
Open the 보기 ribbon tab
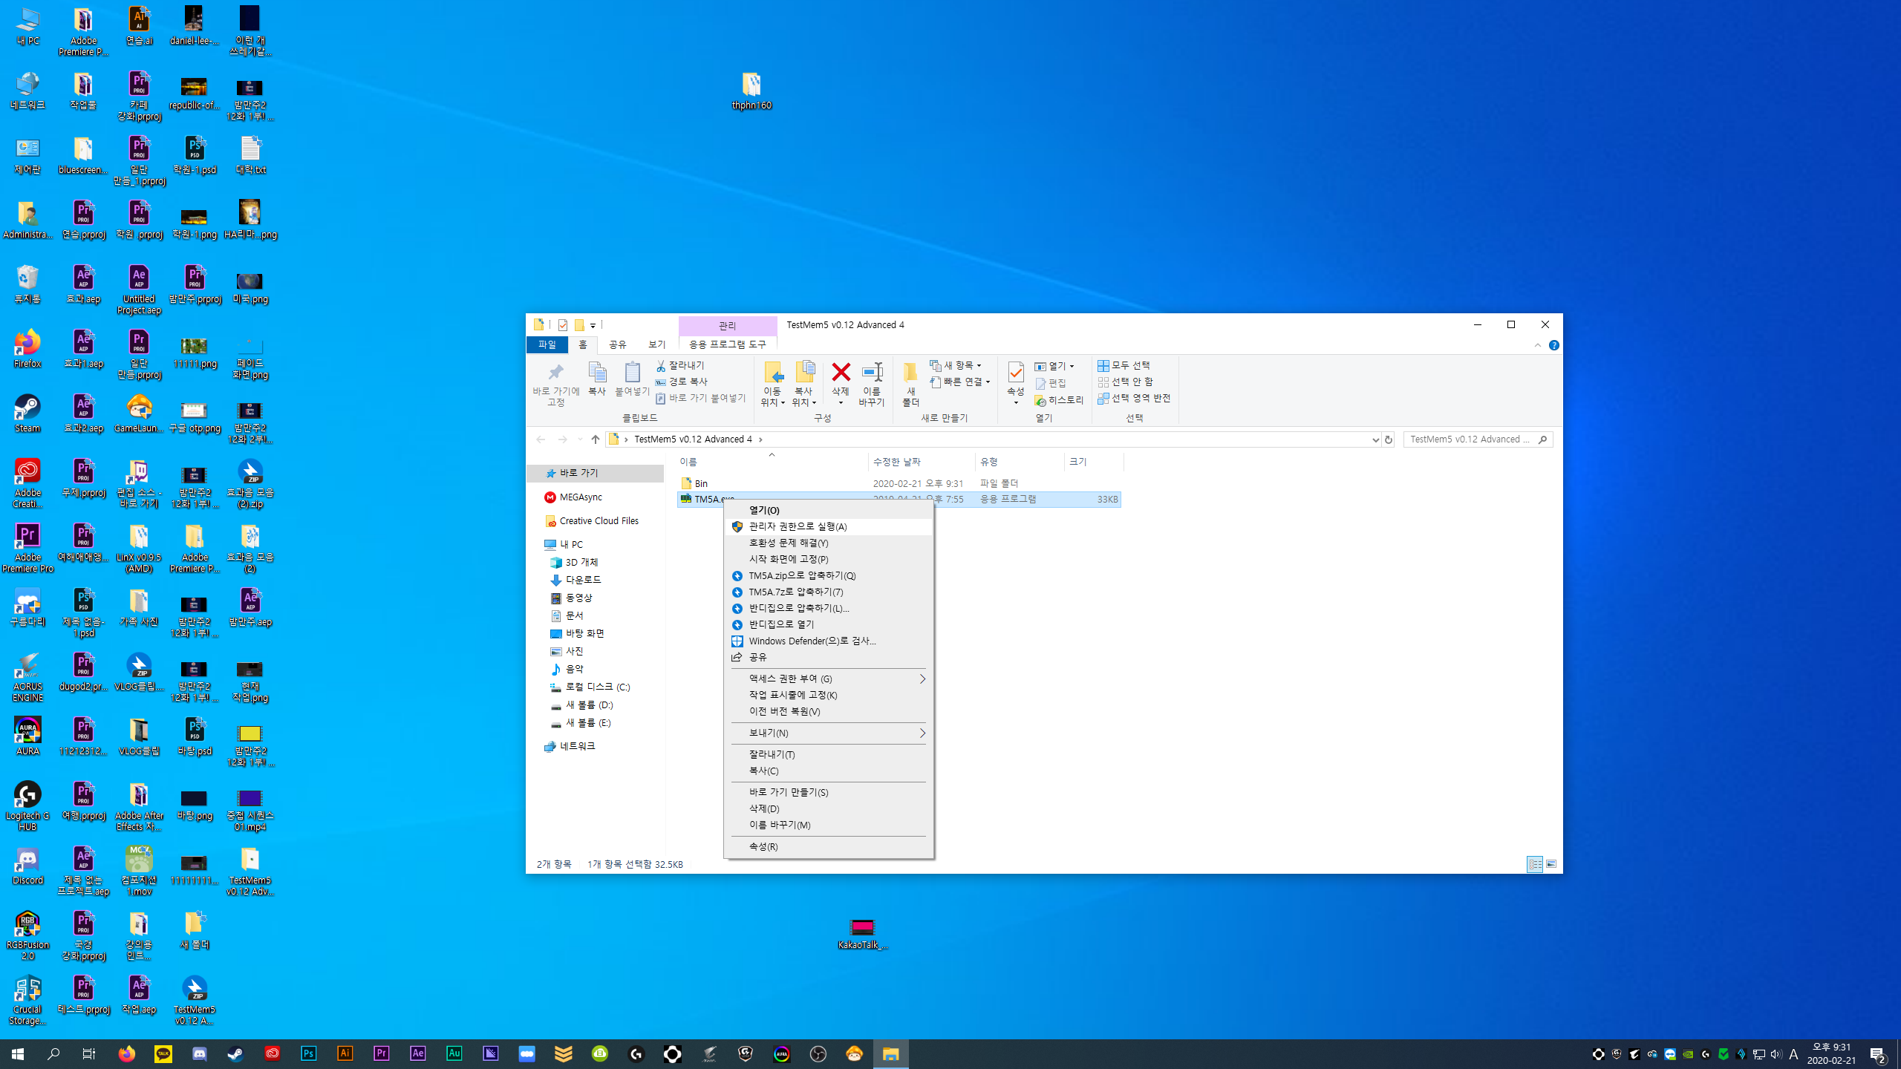(656, 344)
